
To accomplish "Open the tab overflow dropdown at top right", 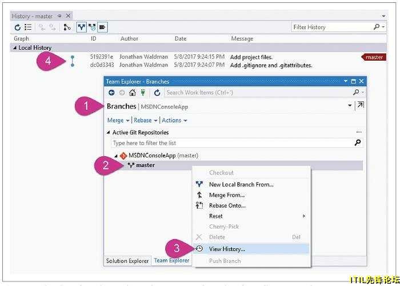I will coord(383,16).
